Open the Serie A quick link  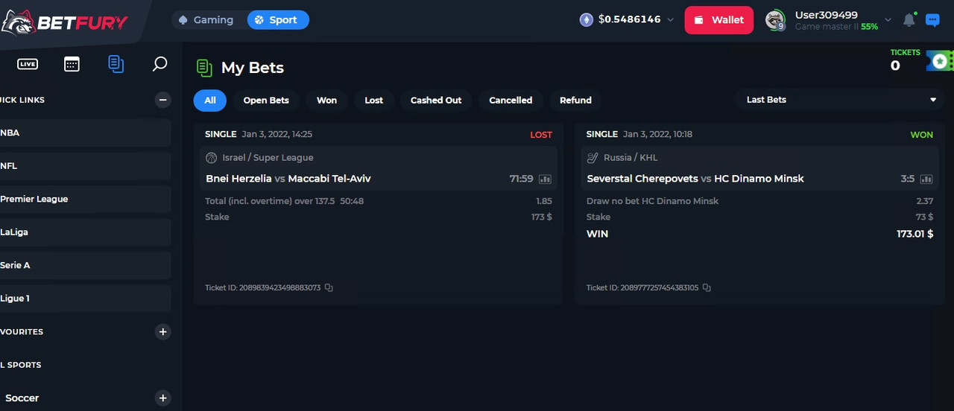pos(85,265)
